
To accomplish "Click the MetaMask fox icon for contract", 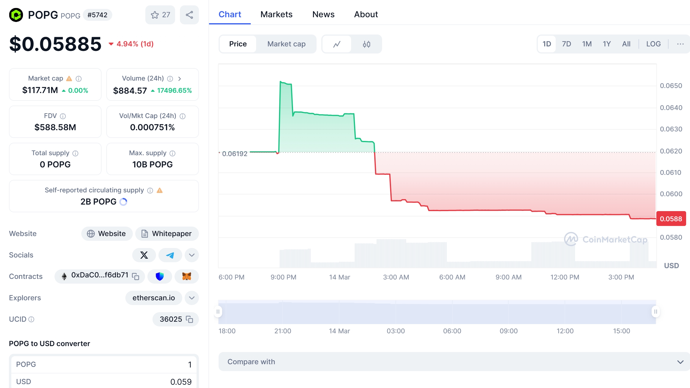I will (x=187, y=276).
